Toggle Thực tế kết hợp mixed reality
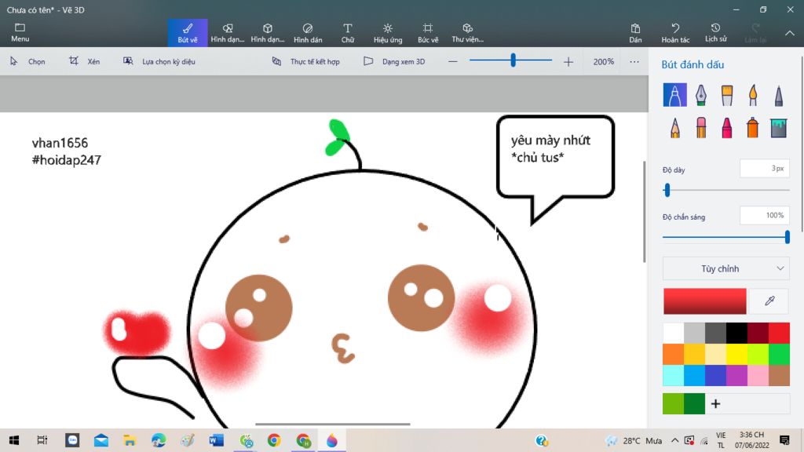Viewport: 804px width, 452px height. pyautogui.click(x=305, y=61)
